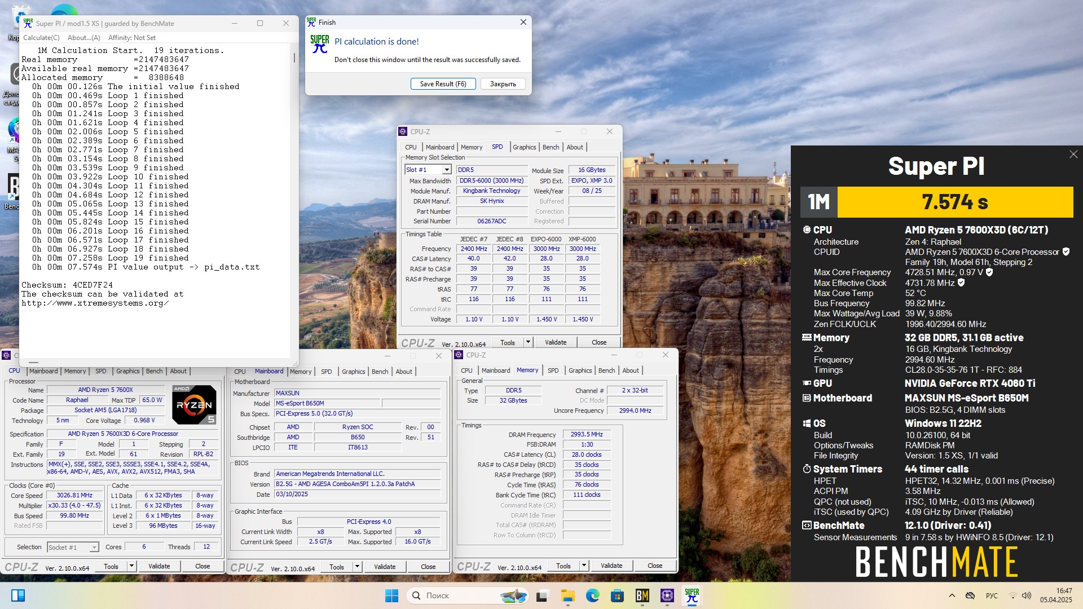1083x609 pixels.
Task: Click the Super PI output scrollbar thumb
Action: tap(294, 58)
